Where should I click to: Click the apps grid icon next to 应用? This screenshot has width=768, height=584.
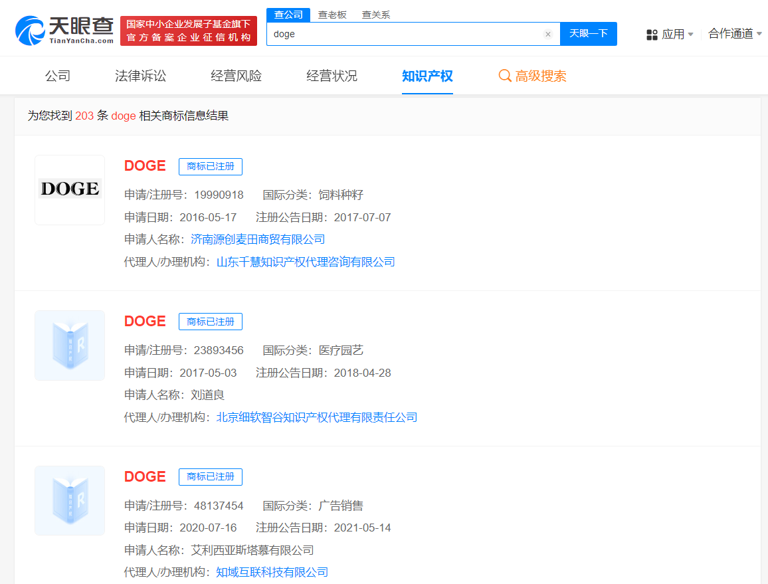651,34
